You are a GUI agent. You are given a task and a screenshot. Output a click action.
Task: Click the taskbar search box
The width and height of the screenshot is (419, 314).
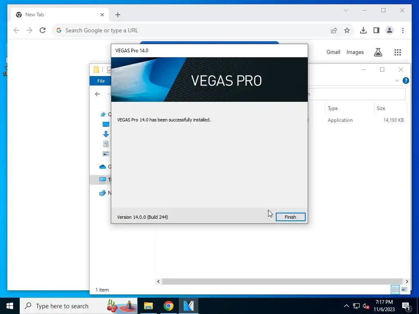[79, 306]
